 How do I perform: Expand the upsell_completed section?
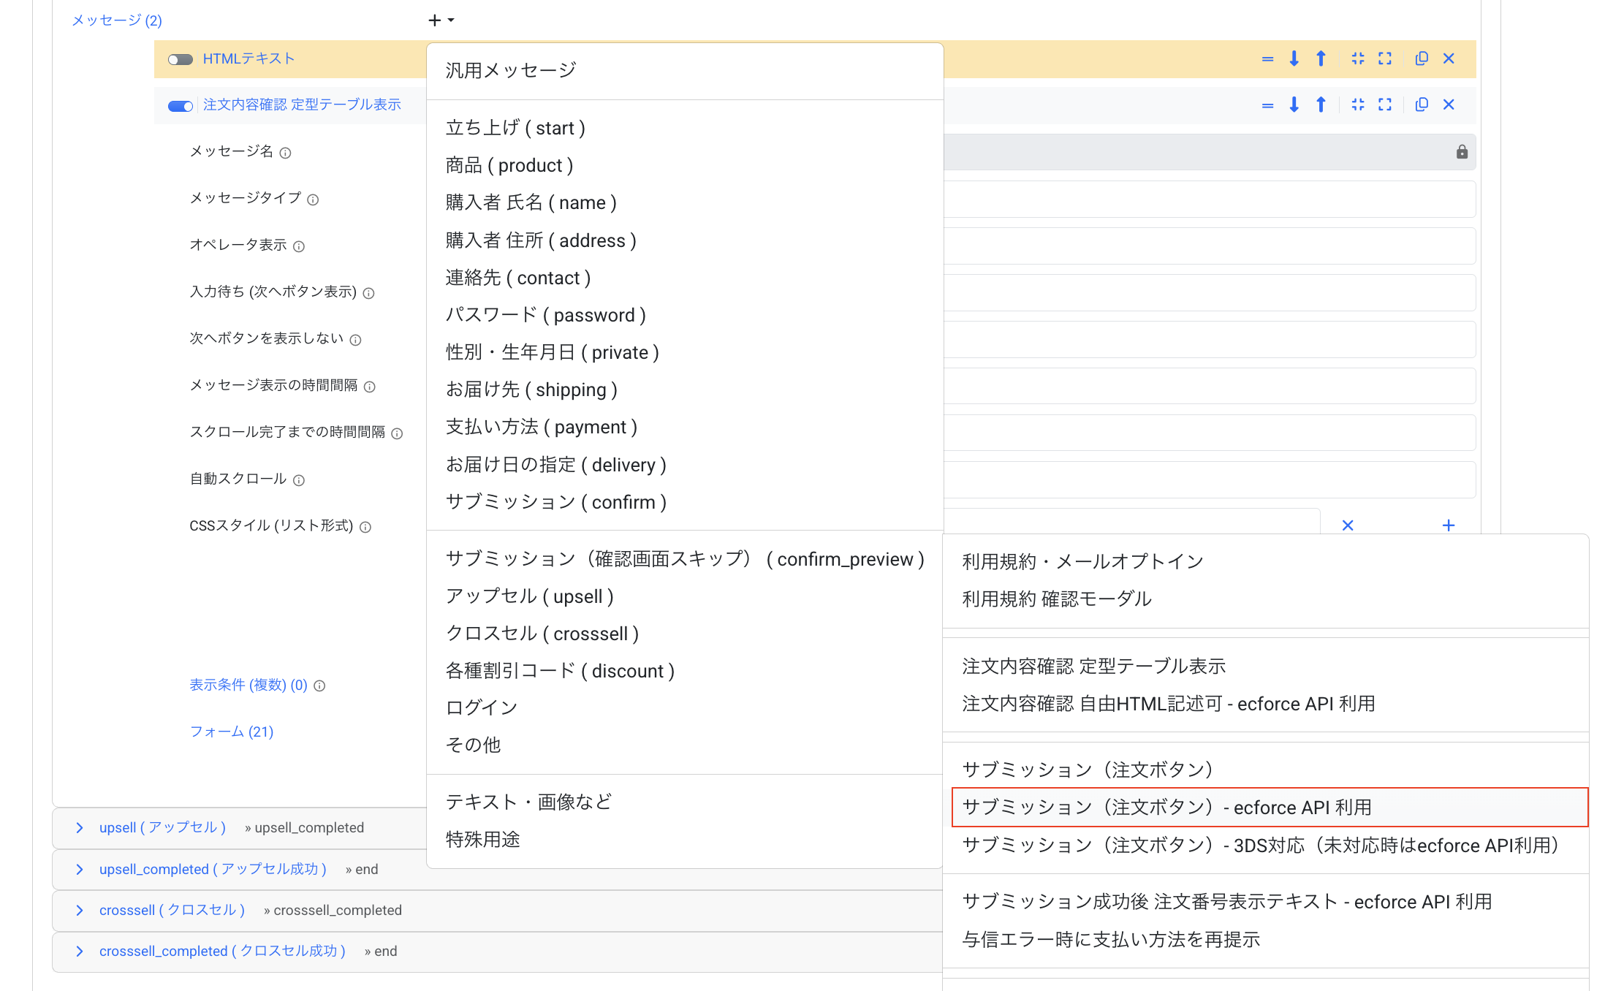(x=80, y=869)
